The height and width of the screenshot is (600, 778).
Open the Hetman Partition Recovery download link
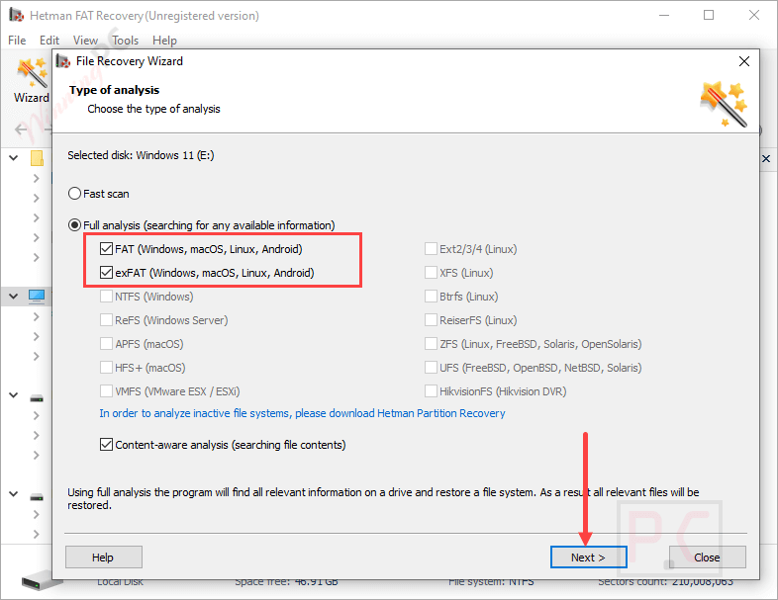tap(302, 413)
